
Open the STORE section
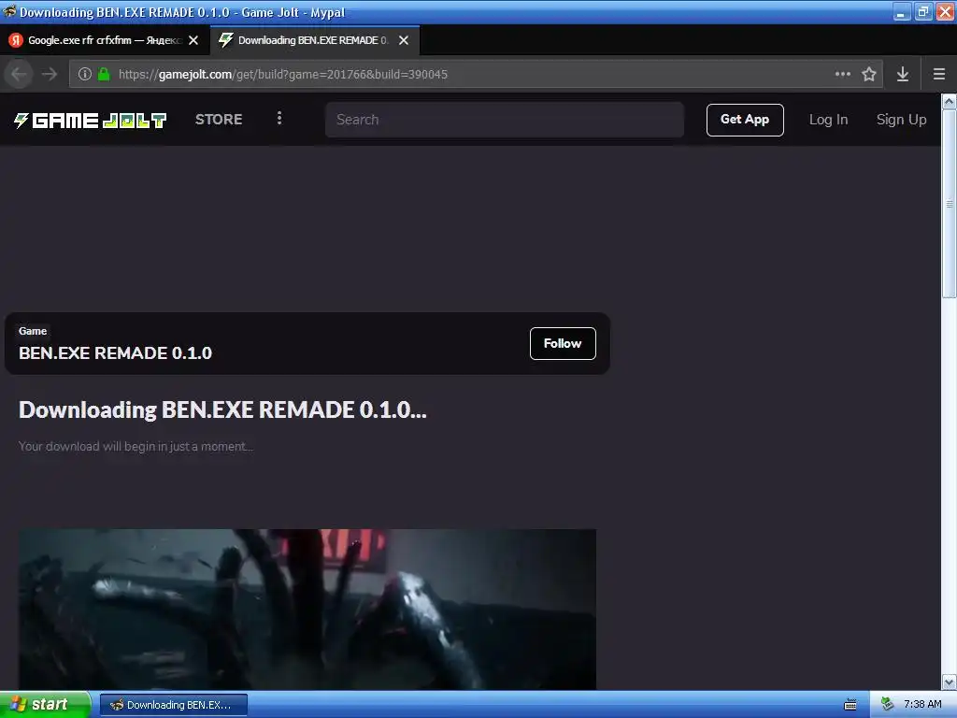coord(219,119)
